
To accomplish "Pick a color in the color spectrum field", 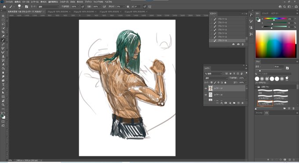I will point(276,44).
